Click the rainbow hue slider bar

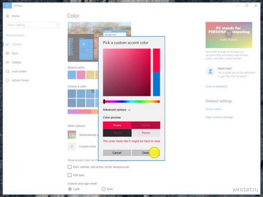click(131, 102)
